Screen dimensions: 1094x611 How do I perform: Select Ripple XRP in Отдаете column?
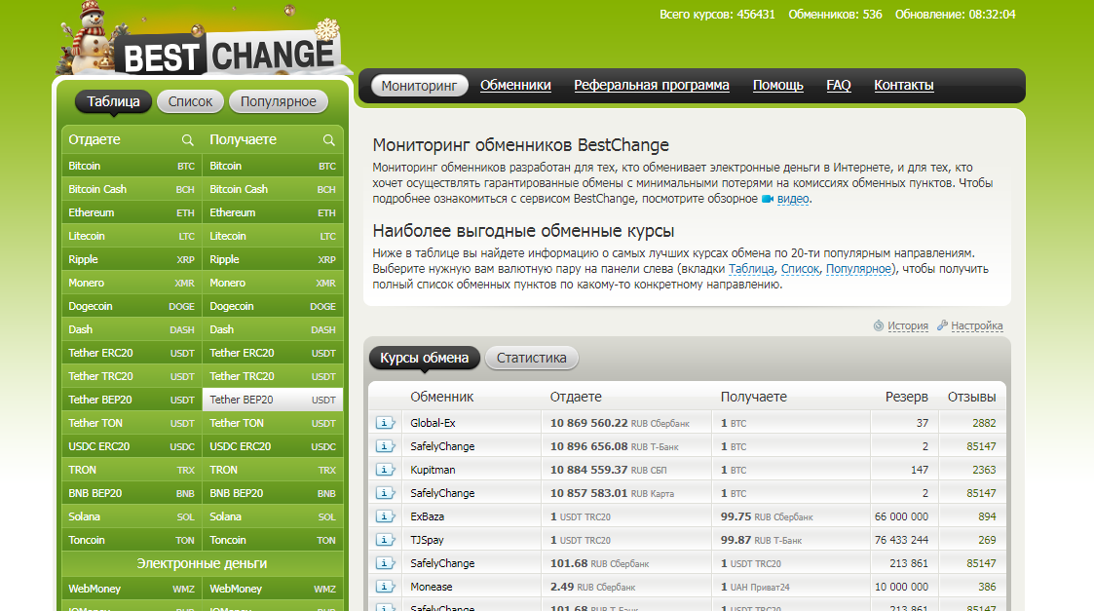132,260
